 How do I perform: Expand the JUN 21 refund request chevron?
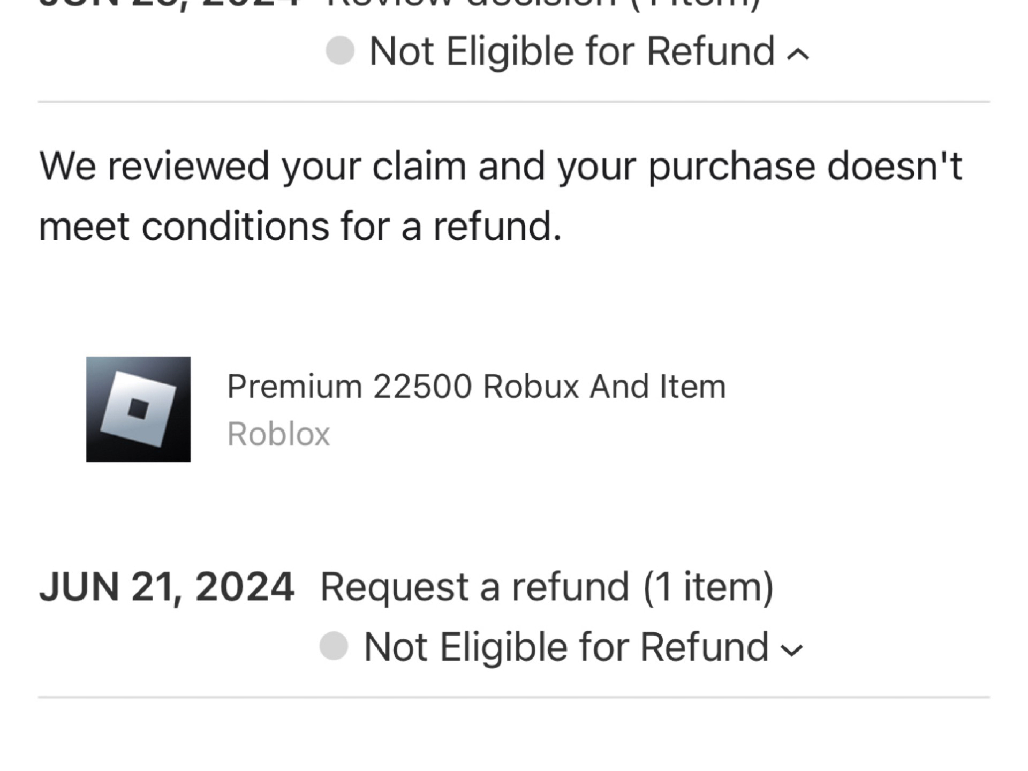792,649
